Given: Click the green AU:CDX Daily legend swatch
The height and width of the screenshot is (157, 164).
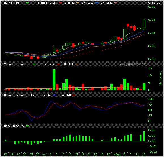Looking at the screenshot, I should (27, 3).
